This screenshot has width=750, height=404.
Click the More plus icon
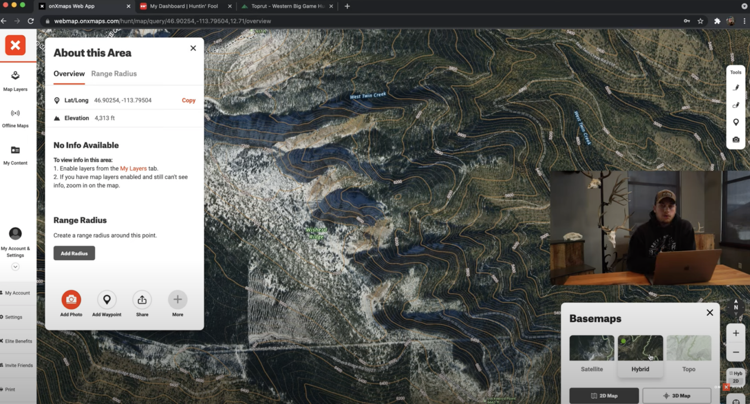178,300
